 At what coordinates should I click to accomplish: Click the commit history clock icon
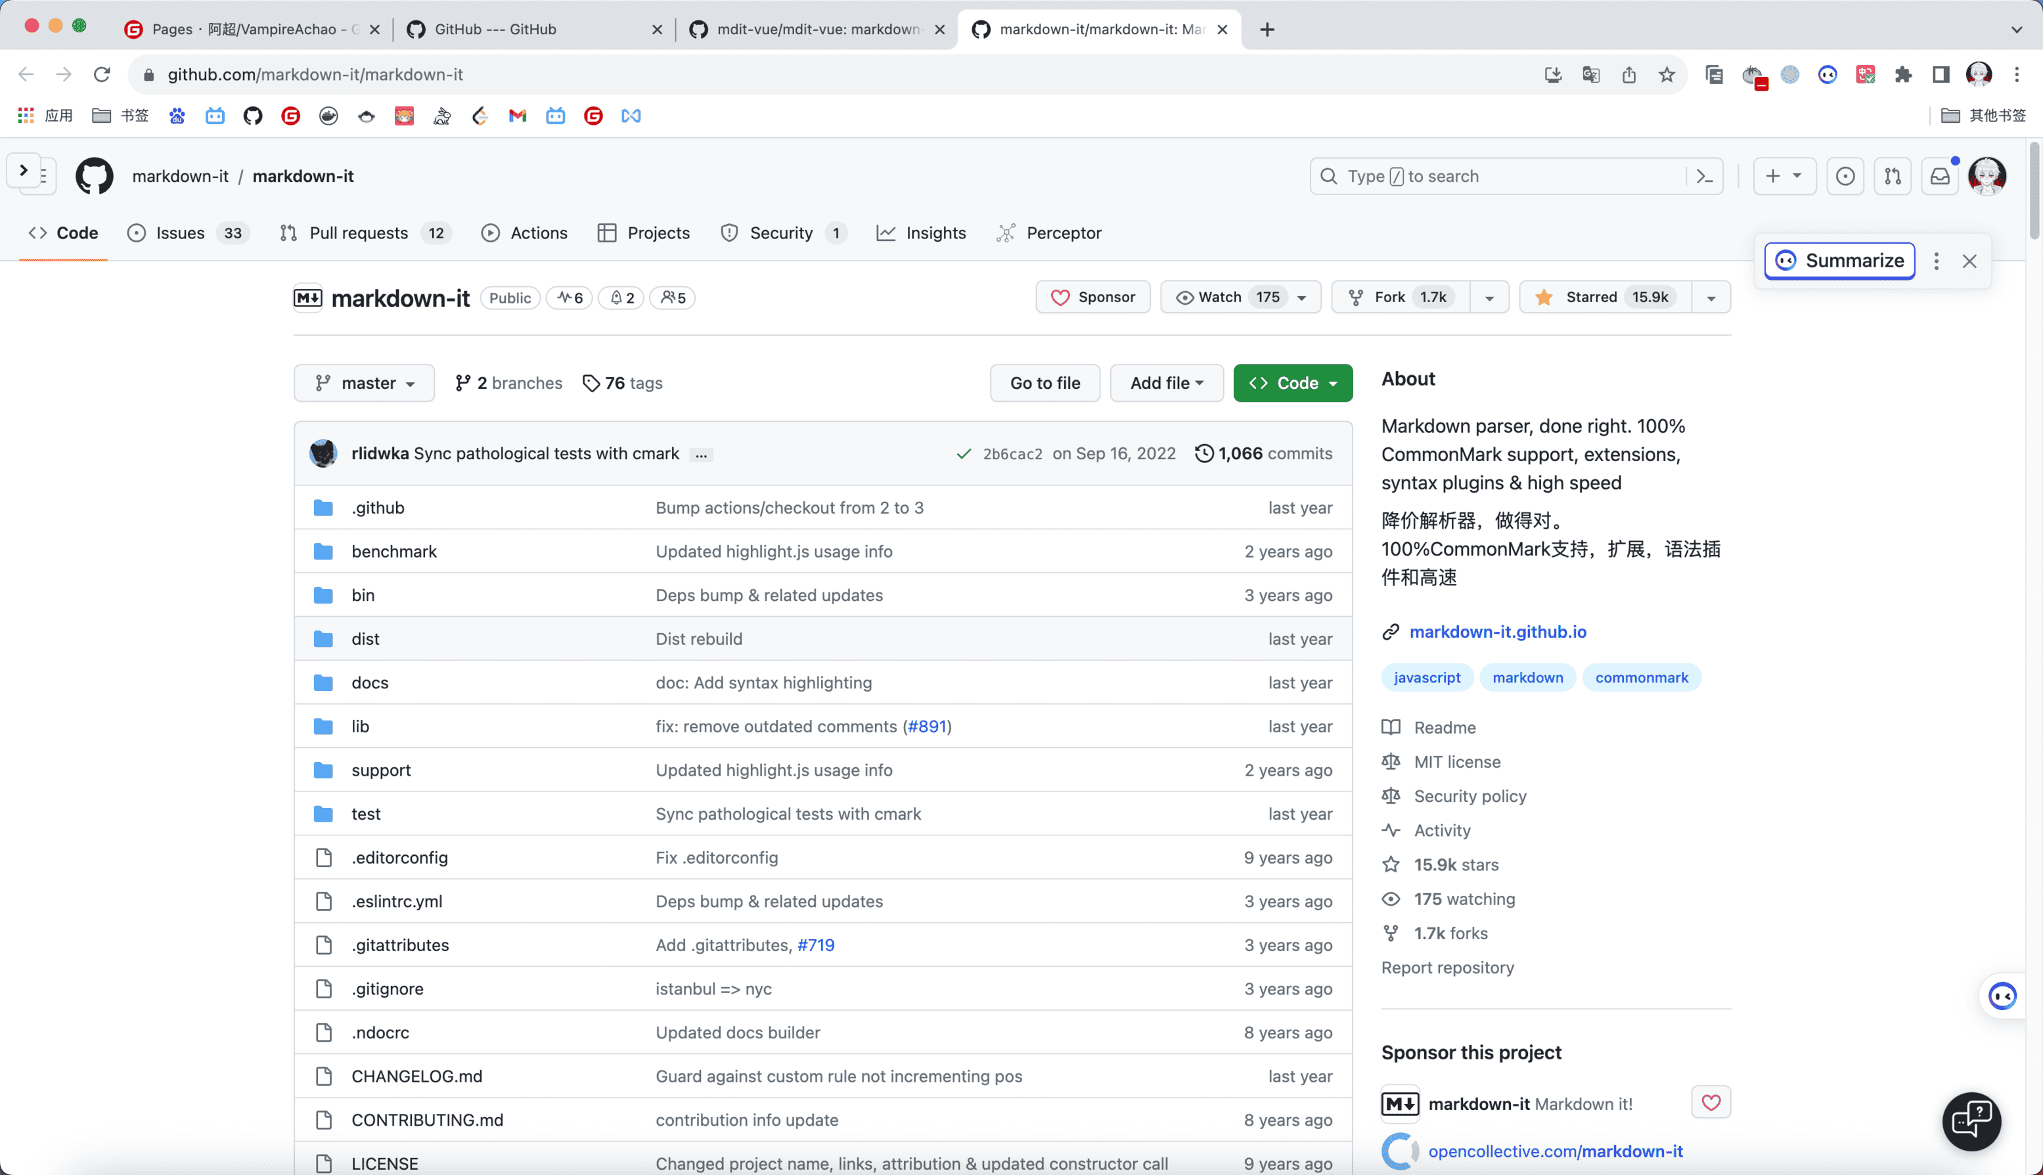pos(1203,454)
